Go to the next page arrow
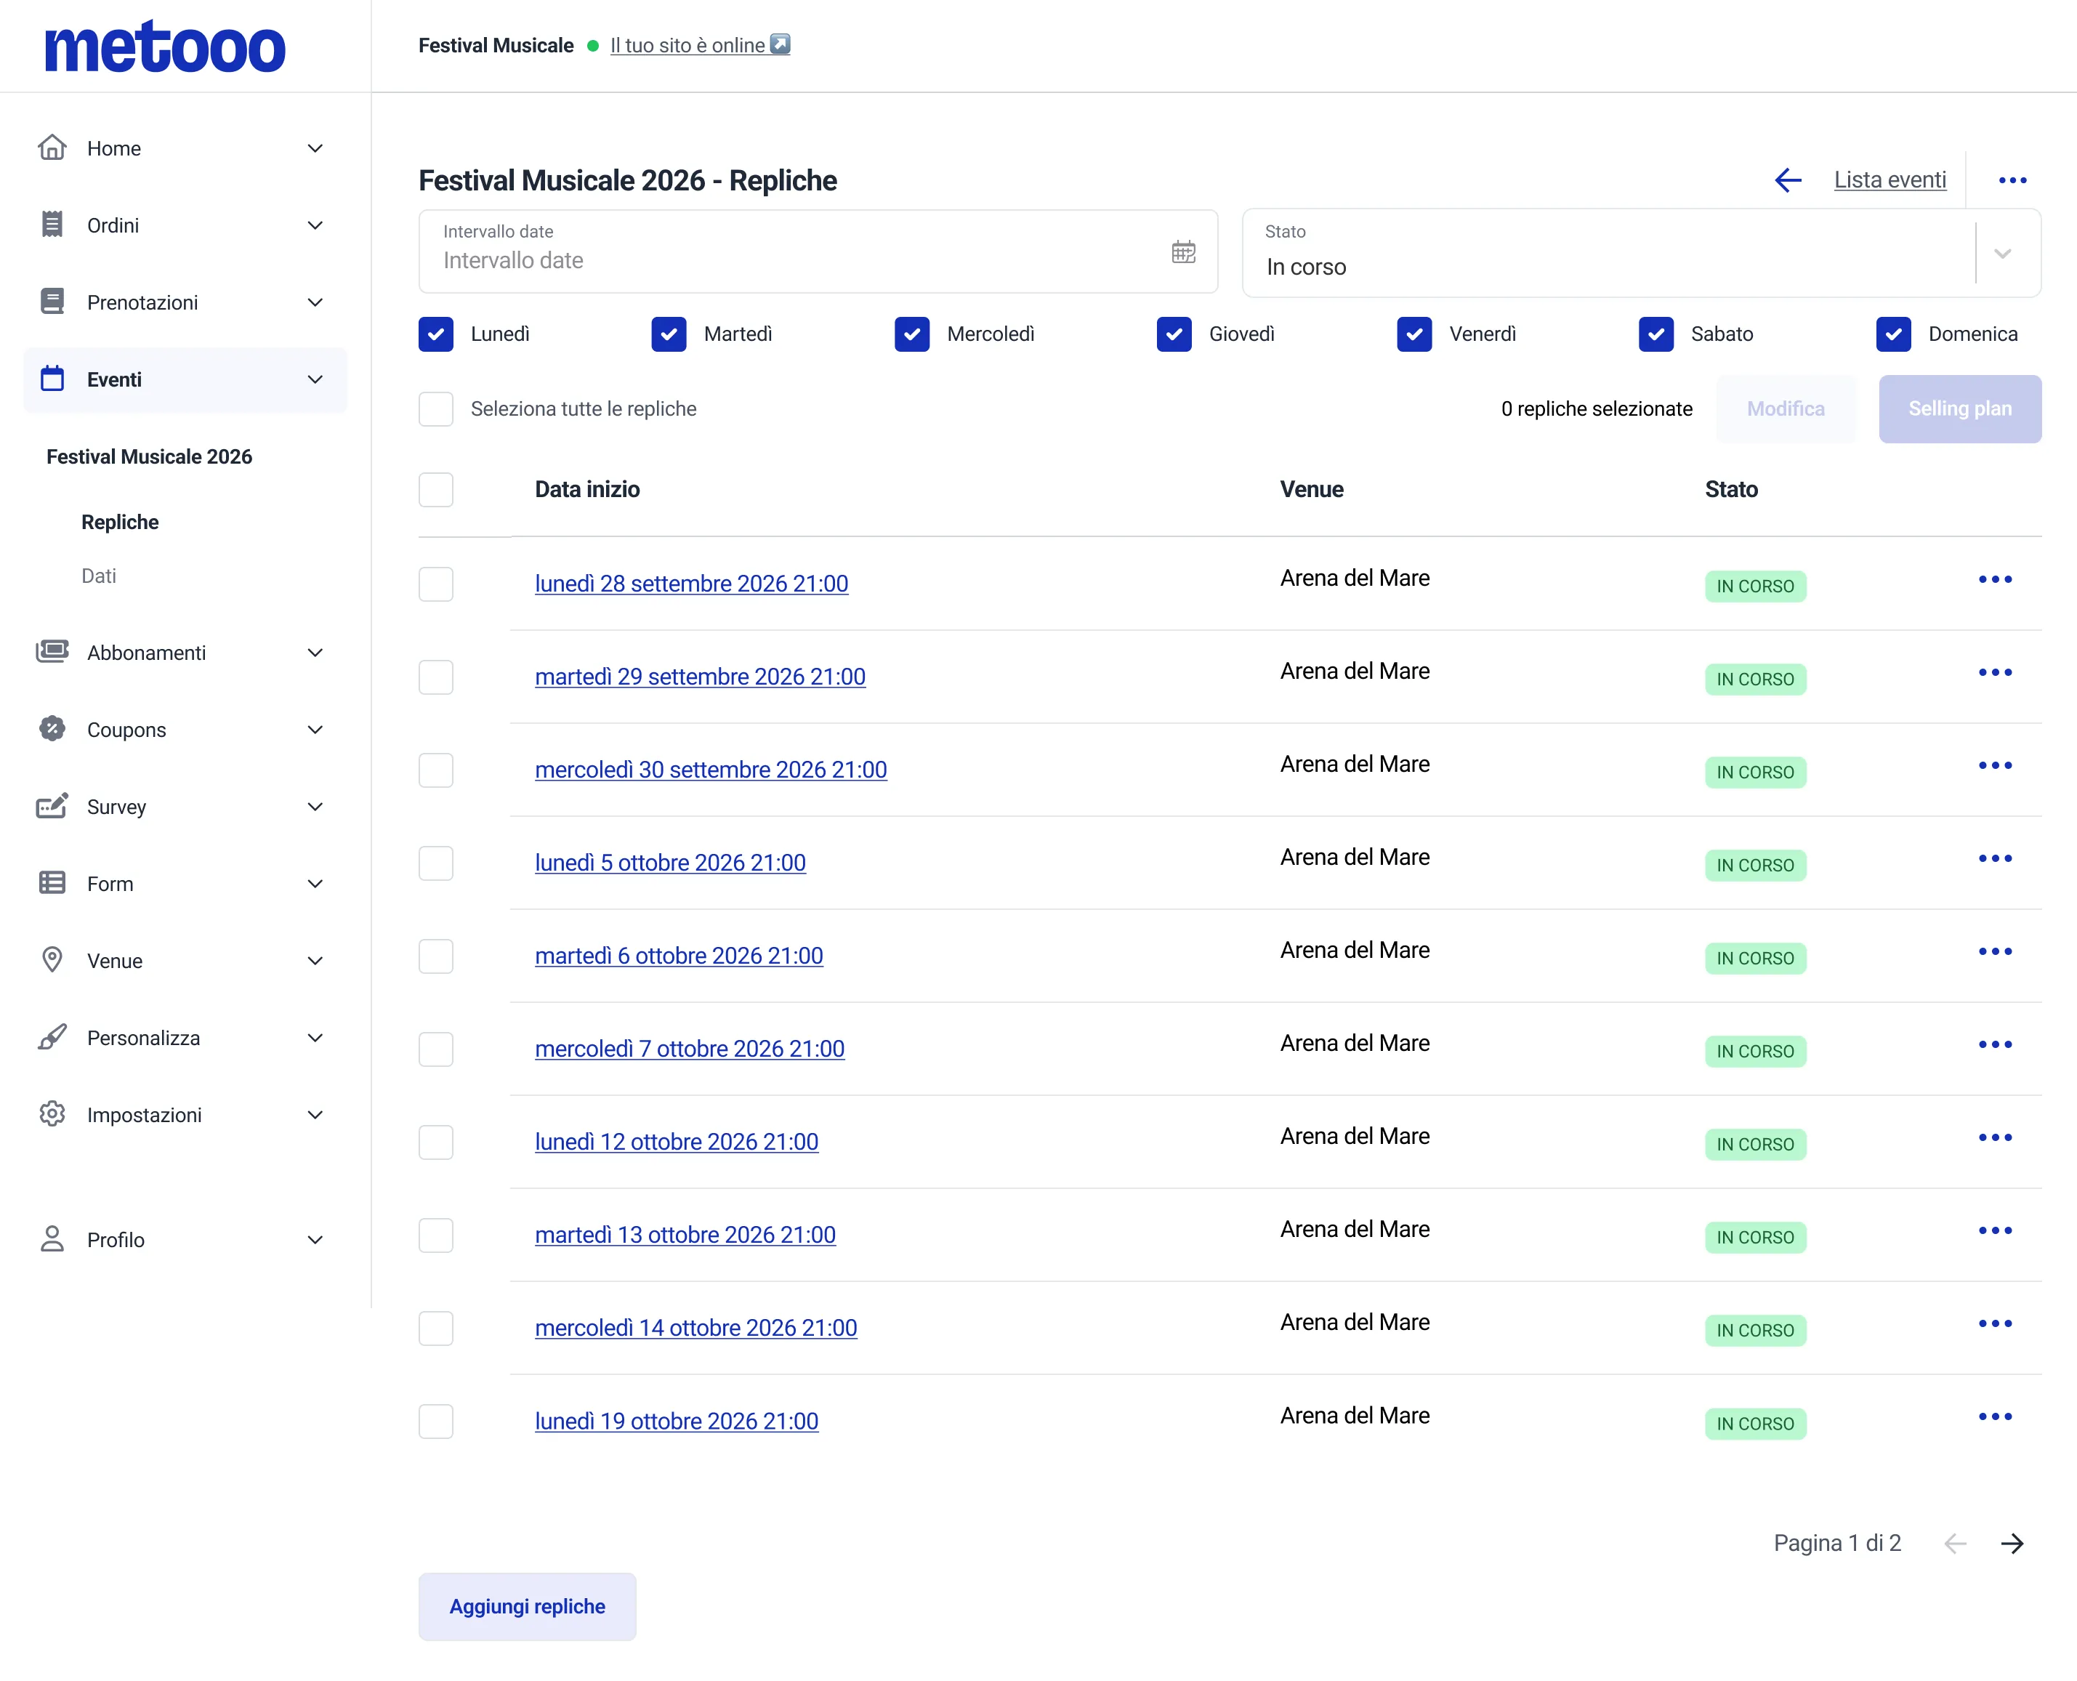The width and height of the screenshot is (2077, 1681). click(x=2012, y=1544)
